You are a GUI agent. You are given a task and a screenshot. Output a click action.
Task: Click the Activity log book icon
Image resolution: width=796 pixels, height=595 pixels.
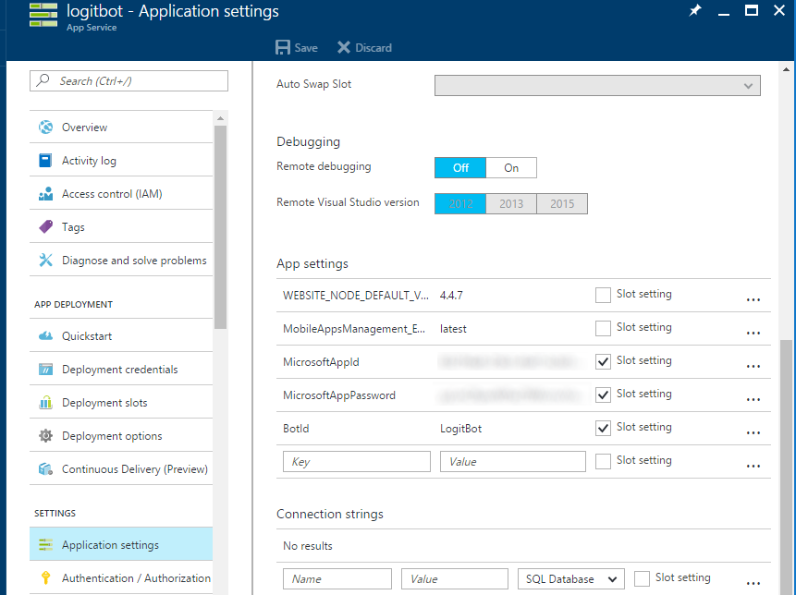45,160
